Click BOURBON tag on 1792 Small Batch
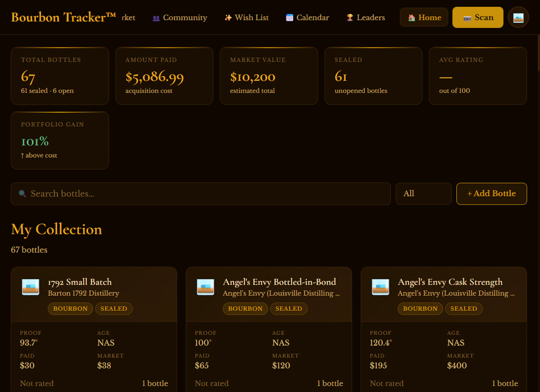The height and width of the screenshot is (392, 540). (x=70, y=309)
